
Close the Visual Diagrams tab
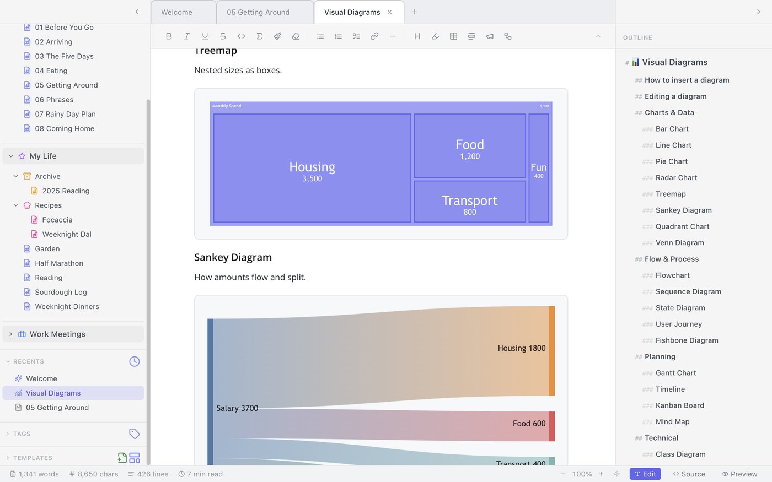(x=390, y=12)
